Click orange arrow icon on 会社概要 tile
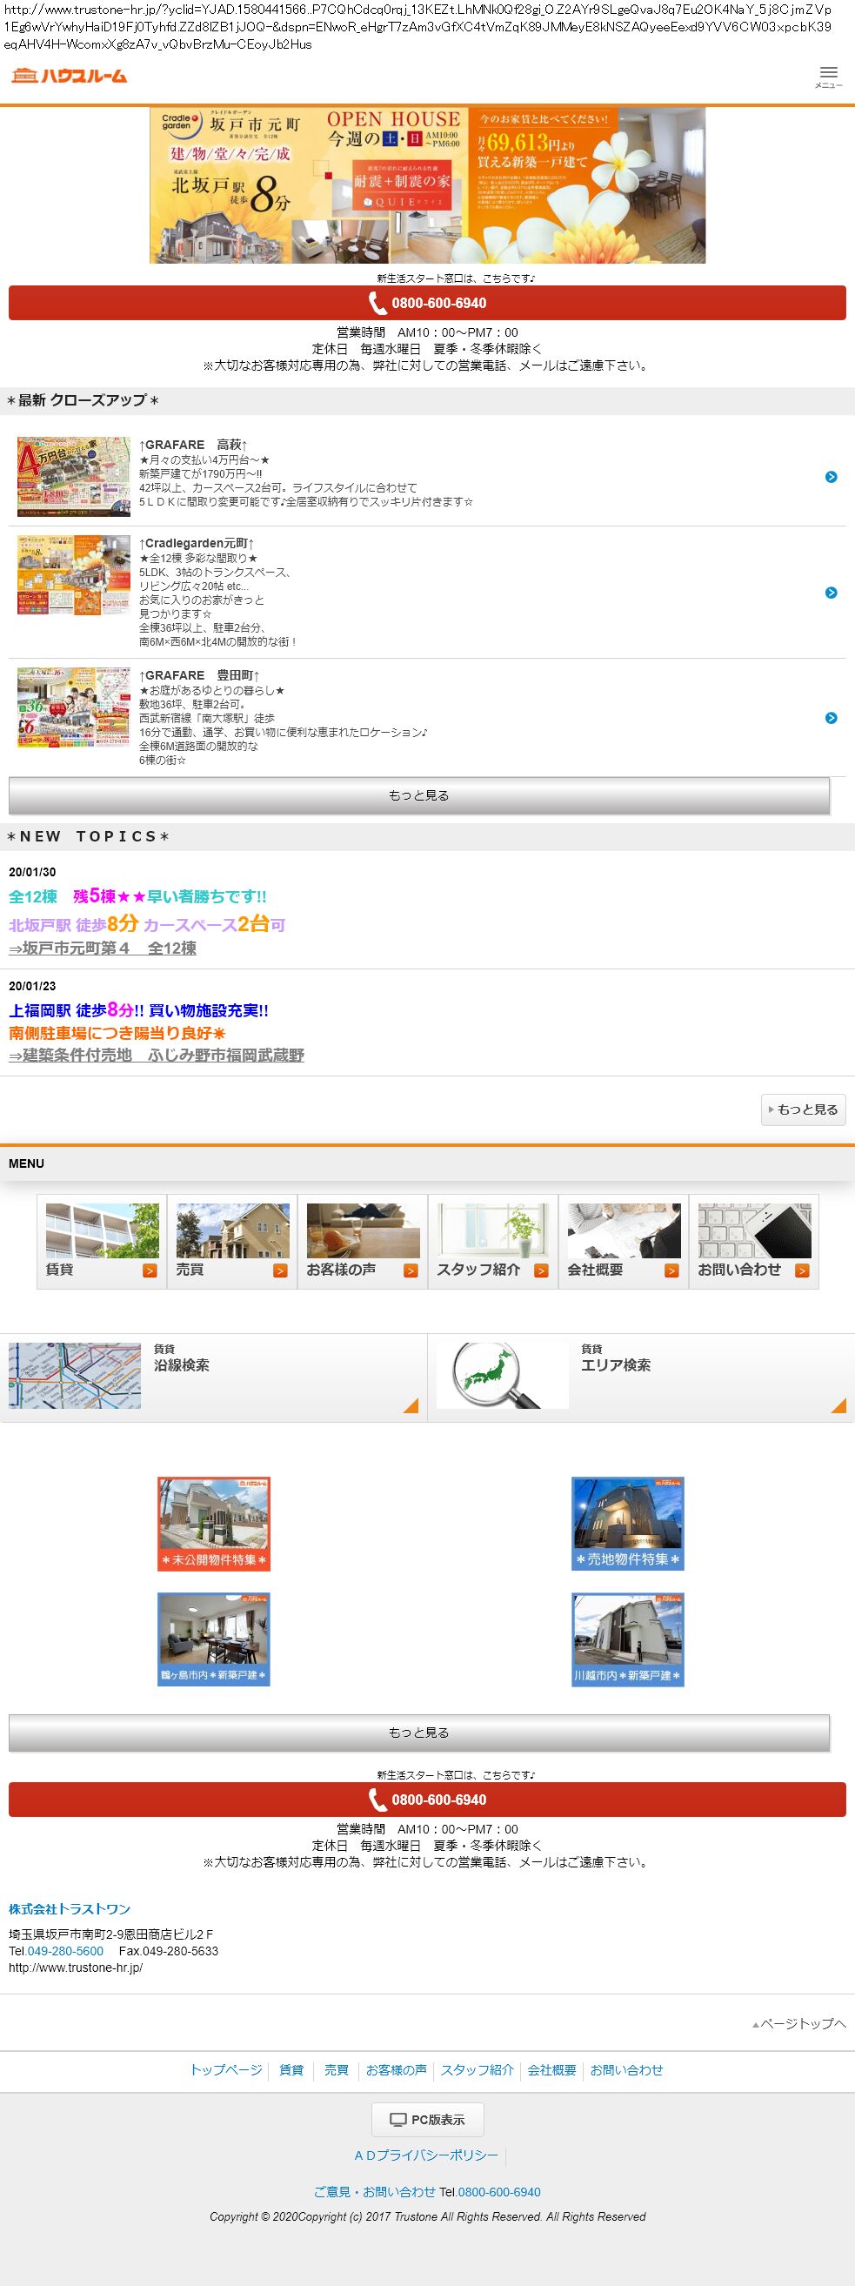The width and height of the screenshot is (855, 2286). click(671, 1270)
